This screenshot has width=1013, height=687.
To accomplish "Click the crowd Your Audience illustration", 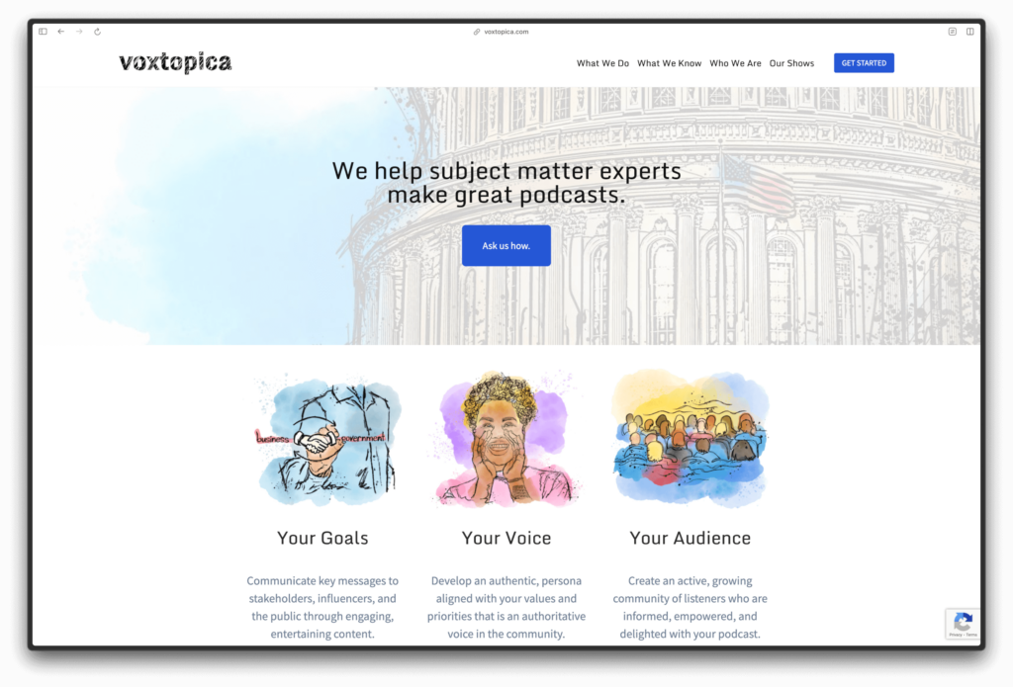I will [690, 438].
